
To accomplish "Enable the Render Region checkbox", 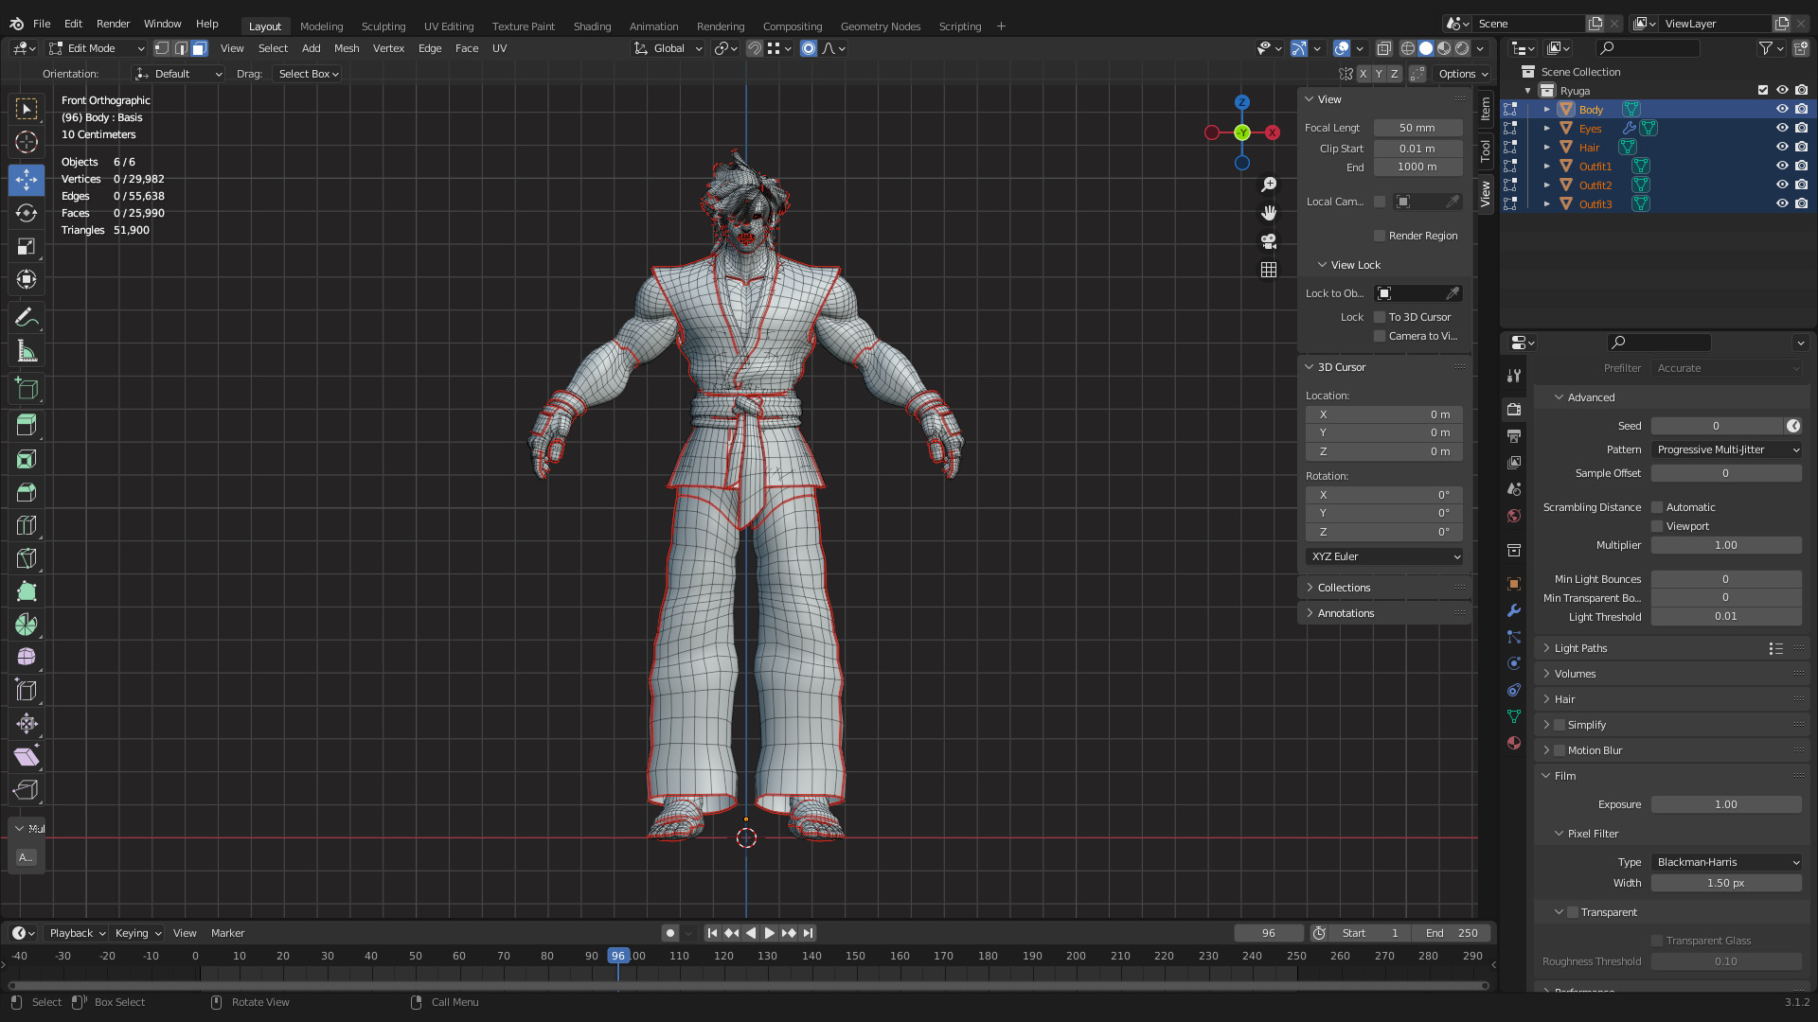I will coord(1380,236).
